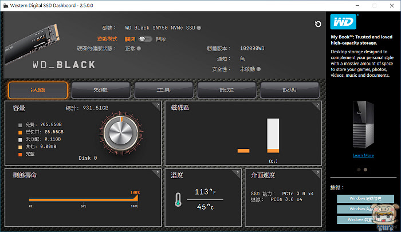Click the 溫度 temperature panel help corner
The width and height of the screenshot is (401, 232).
coord(237,173)
